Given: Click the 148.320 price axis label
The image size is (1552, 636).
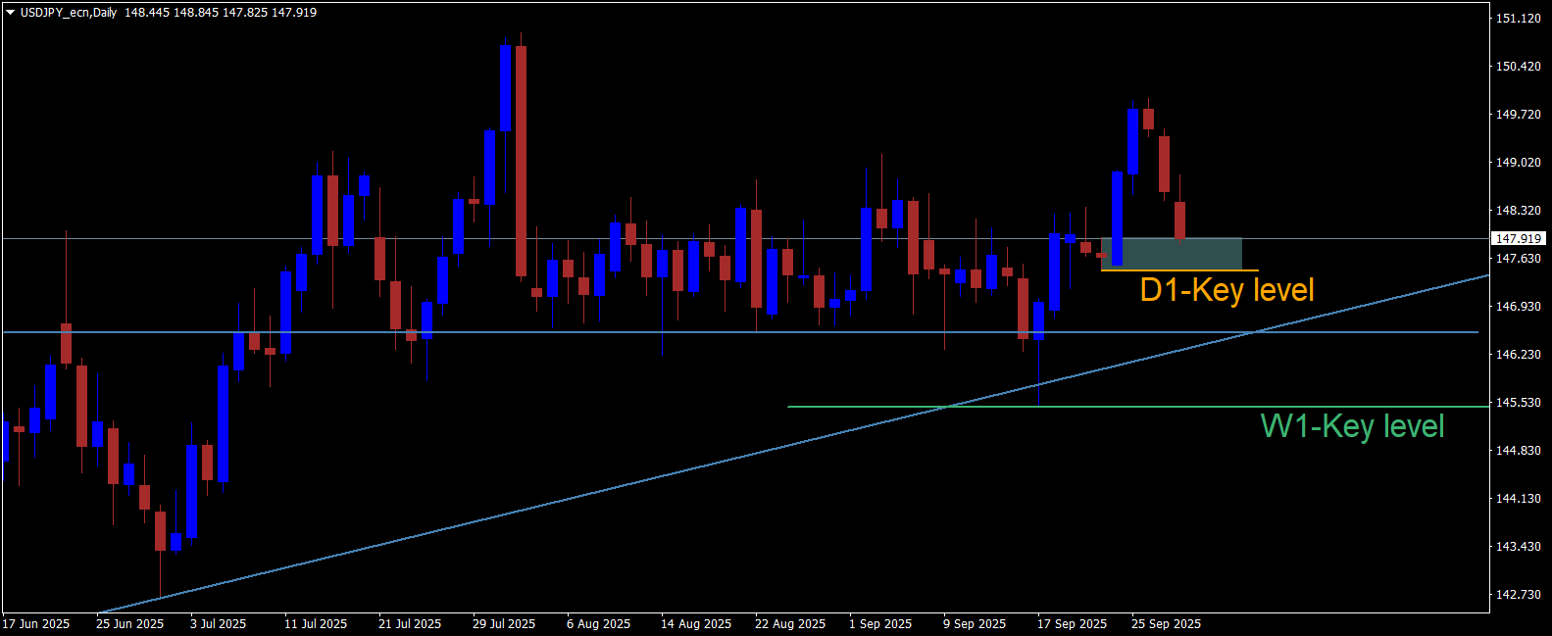Looking at the screenshot, I should tap(1518, 211).
